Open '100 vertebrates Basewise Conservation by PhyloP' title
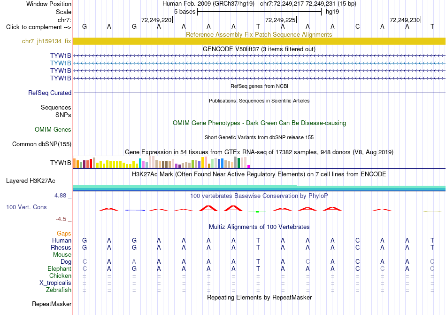 click(x=259, y=196)
